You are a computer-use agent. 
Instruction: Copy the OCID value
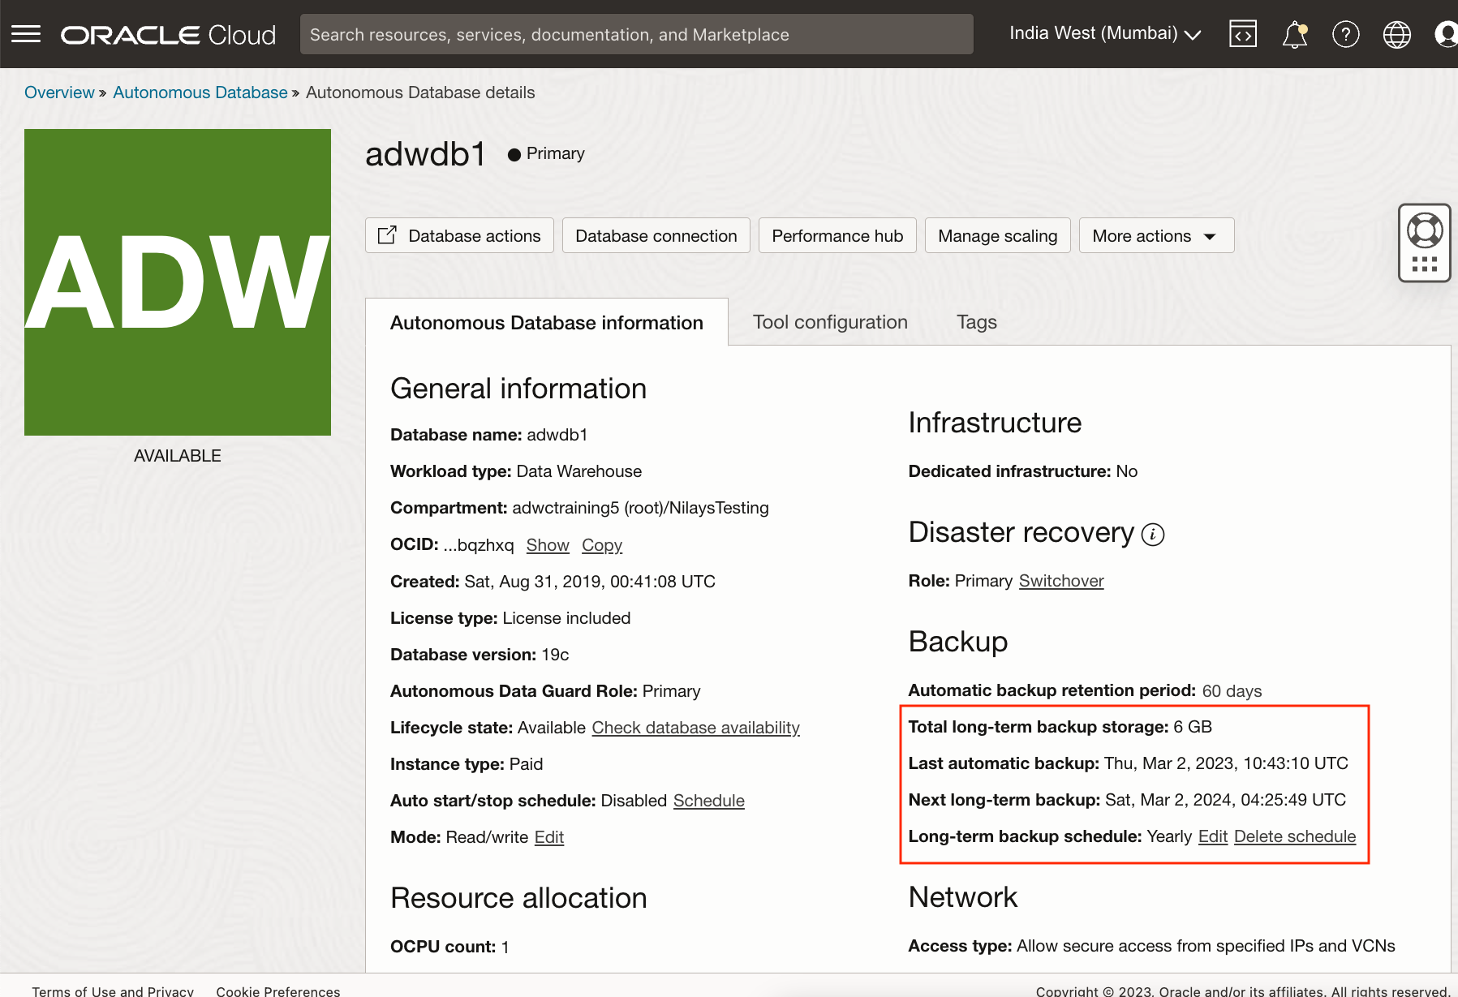(602, 545)
